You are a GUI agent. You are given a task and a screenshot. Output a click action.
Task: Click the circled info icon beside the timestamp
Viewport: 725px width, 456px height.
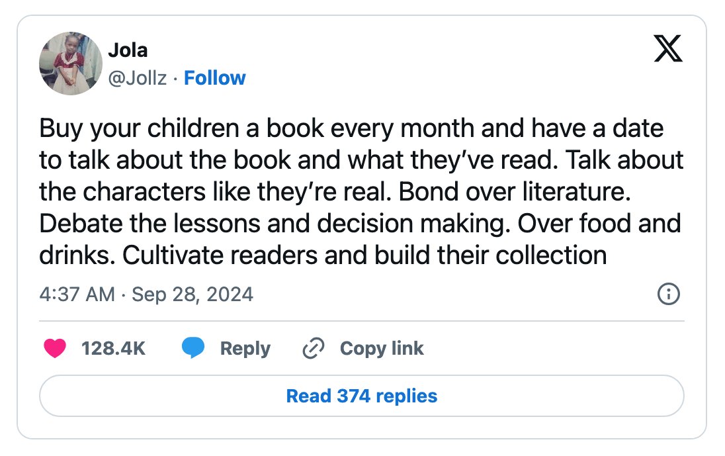669,294
